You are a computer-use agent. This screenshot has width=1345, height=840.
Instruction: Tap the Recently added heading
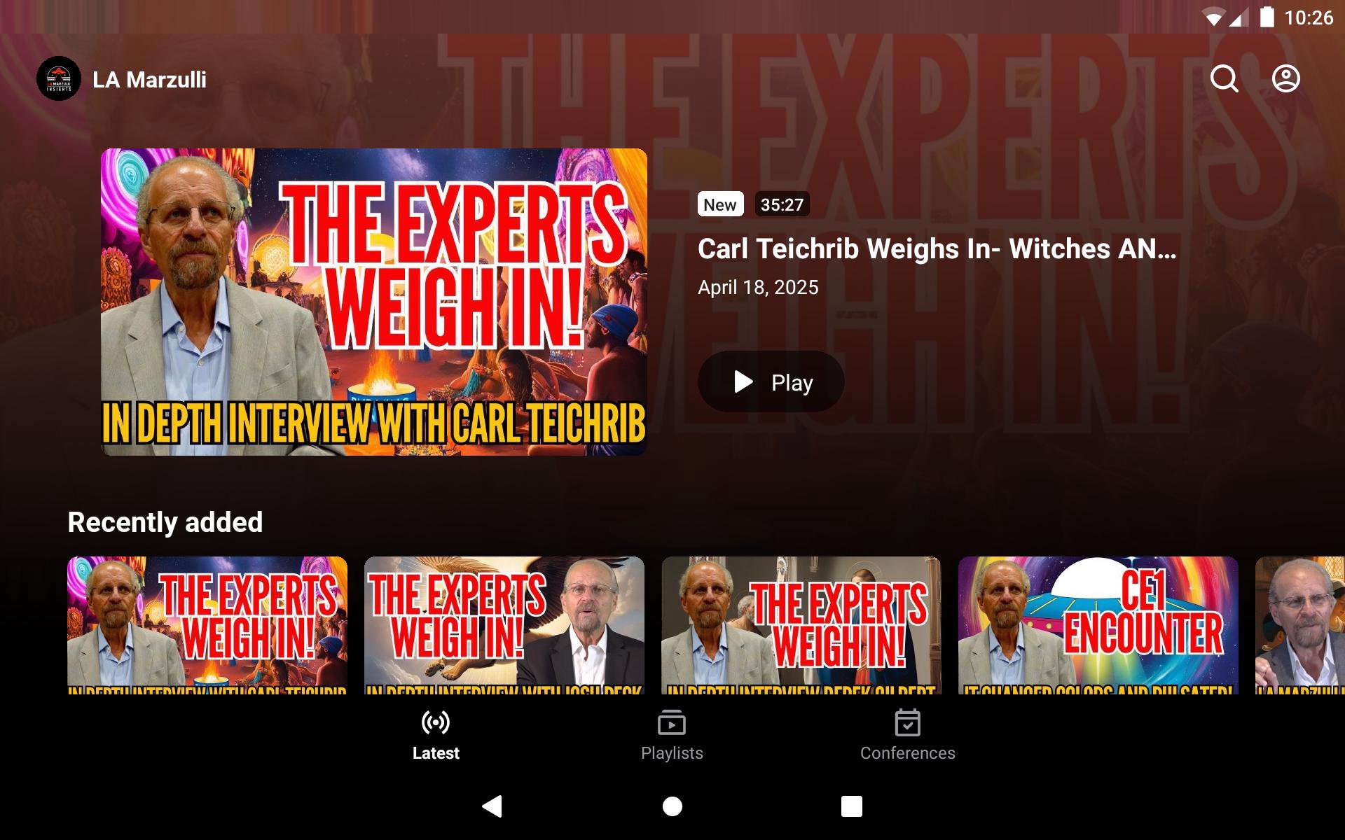click(x=165, y=522)
